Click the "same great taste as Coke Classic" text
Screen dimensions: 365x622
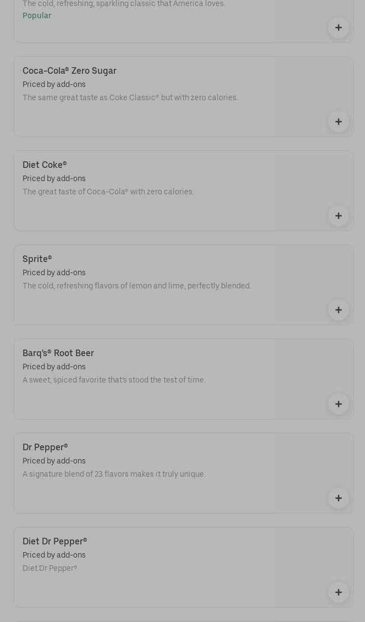[130, 98]
